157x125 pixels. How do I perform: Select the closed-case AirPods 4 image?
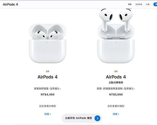48,44
